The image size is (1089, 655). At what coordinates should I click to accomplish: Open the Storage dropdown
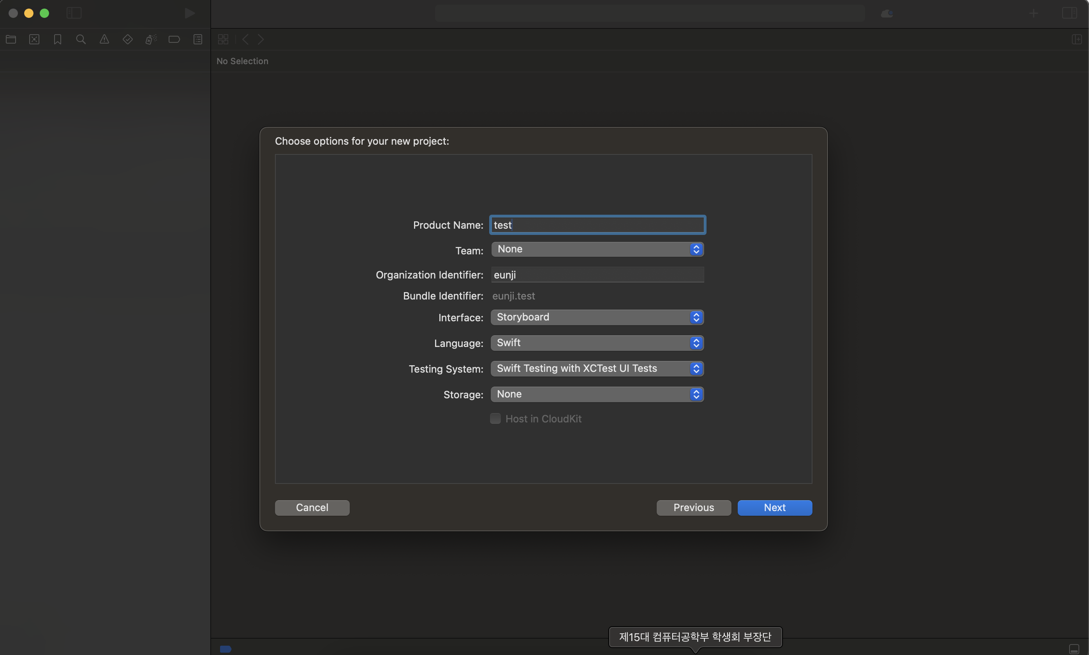597,394
